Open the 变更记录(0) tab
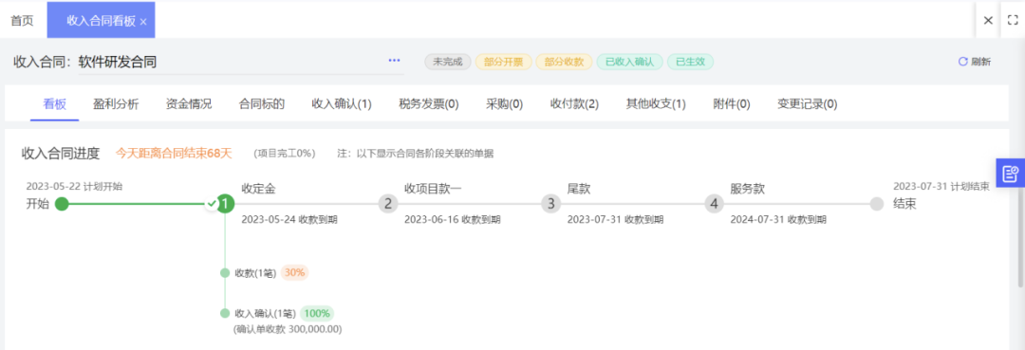Screen dimensions: 1025x350 pos(808,104)
